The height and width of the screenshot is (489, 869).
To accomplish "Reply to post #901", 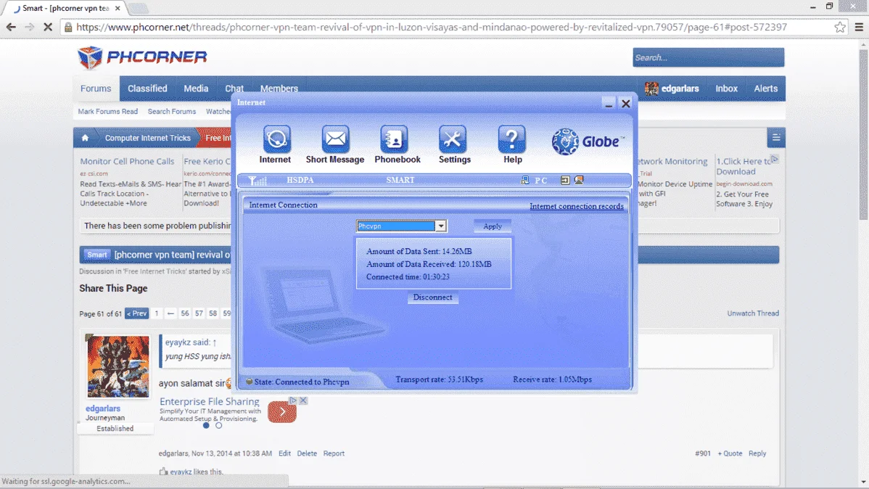I will [757, 453].
